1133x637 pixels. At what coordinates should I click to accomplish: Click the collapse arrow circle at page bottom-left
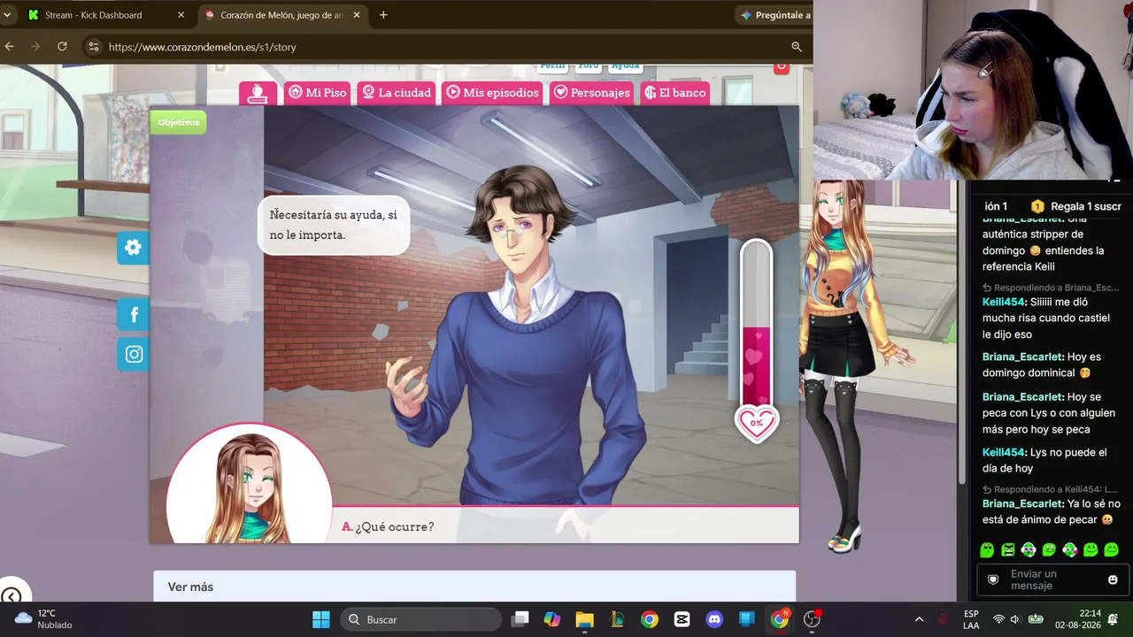point(11,596)
